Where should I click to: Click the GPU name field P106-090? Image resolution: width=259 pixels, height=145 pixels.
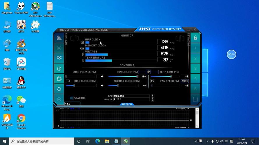(131, 96)
